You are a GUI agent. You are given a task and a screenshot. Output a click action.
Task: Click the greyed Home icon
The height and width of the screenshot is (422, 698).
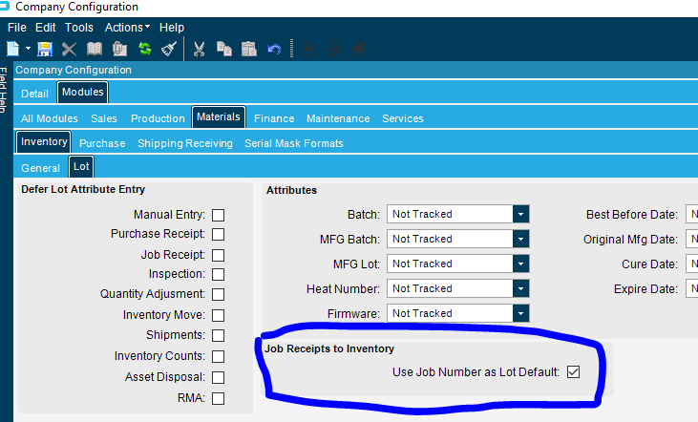pos(359,49)
